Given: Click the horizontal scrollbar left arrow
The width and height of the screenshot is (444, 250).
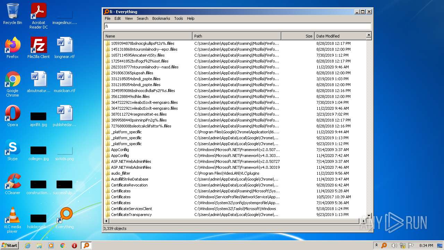Looking at the screenshot, I should pyautogui.click(x=106, y=221).
